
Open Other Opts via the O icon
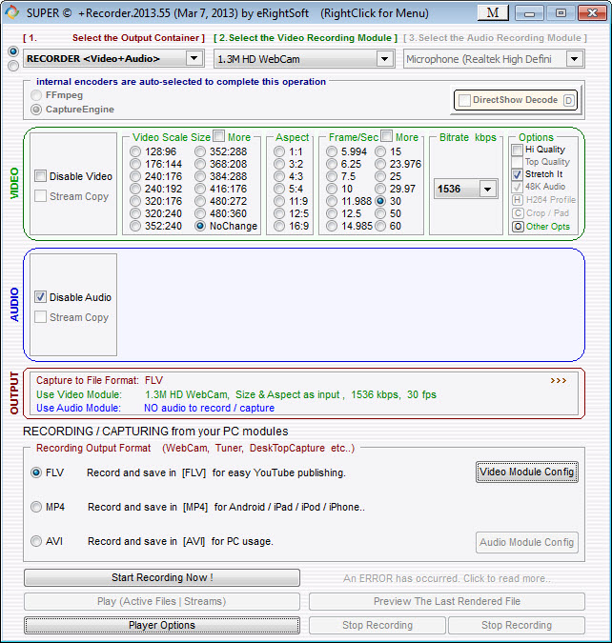pyautogui.click(x=518, y=227)
